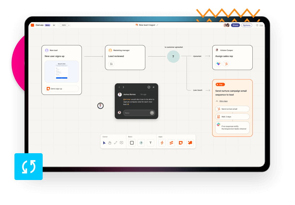Open the Options menu
Image resolution: width=295 pixels, height=205 pixels.
coord(247,25)
